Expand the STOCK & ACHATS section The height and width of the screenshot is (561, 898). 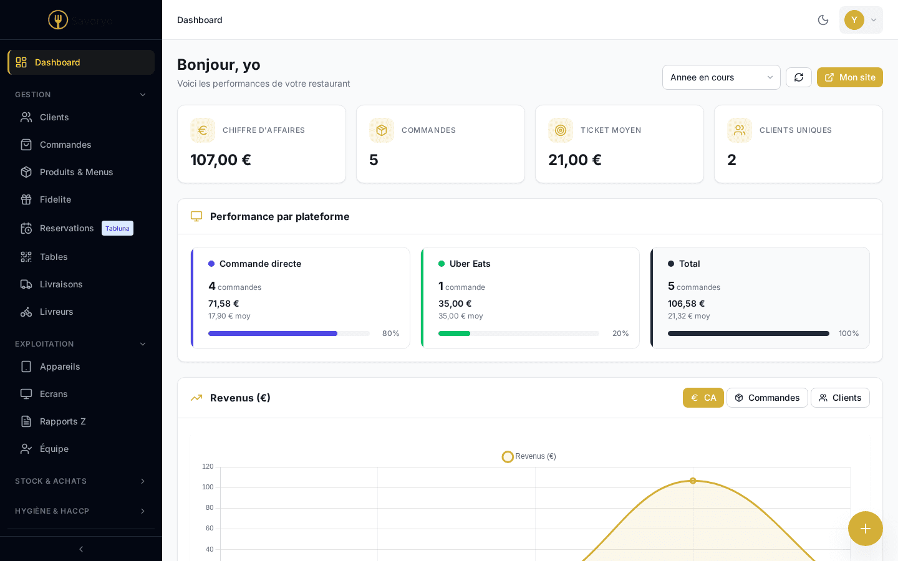81,481
